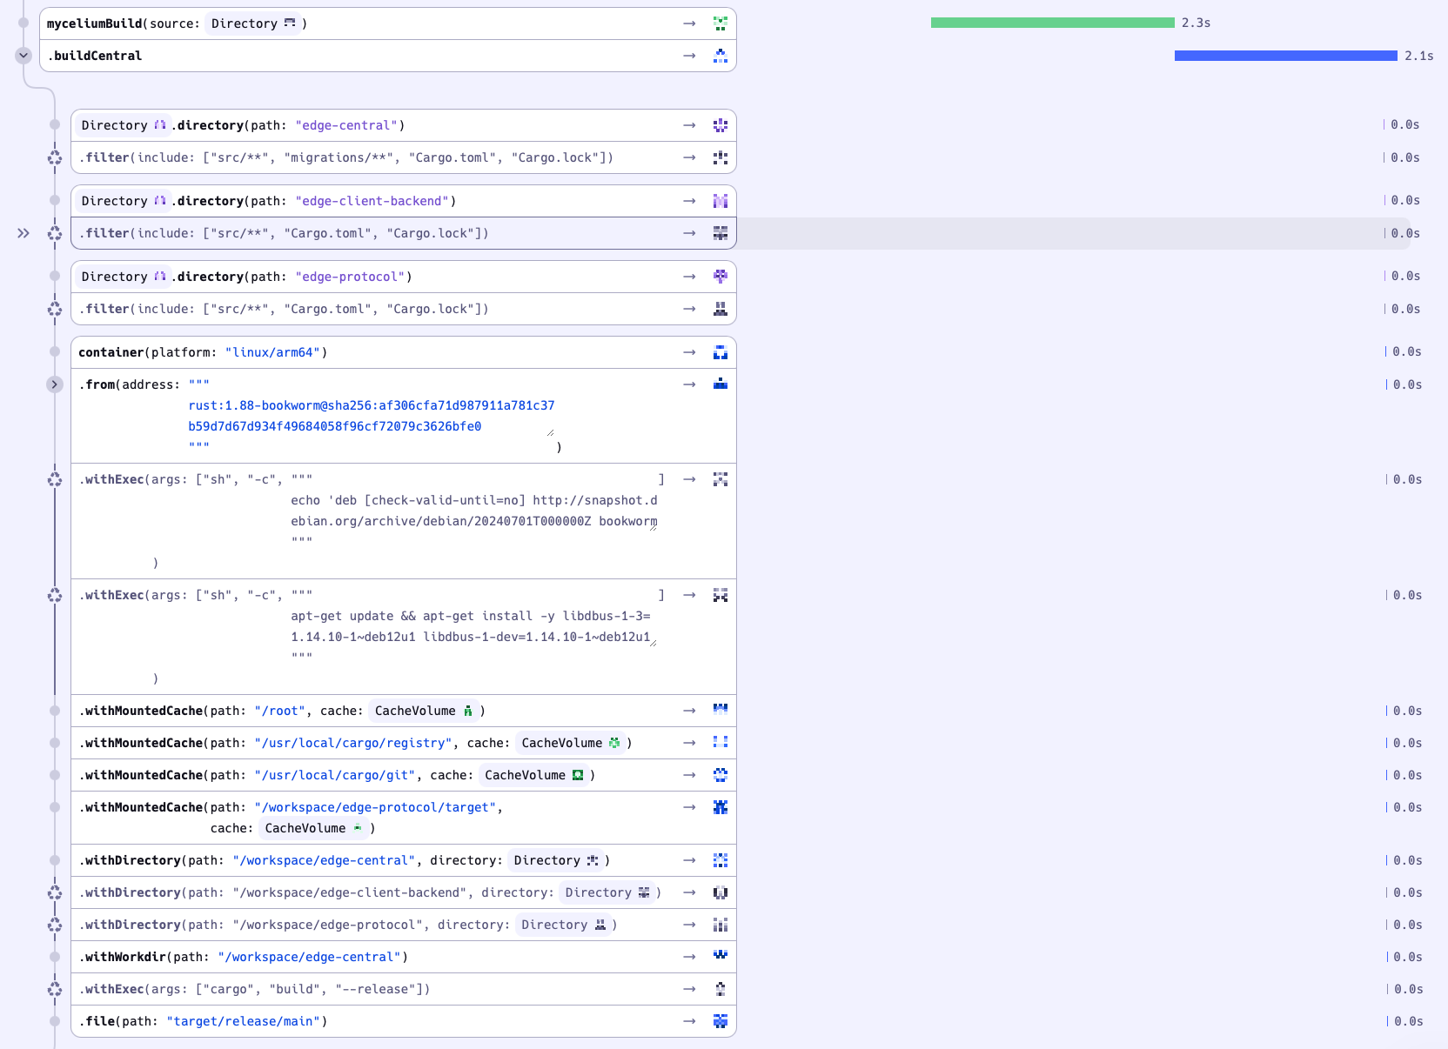Click the buildCentral output identicon

click(720, 56)
